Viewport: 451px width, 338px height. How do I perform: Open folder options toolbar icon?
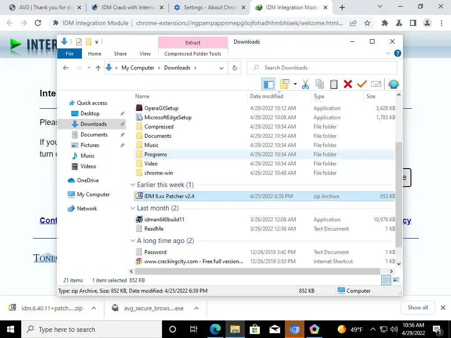285,84
